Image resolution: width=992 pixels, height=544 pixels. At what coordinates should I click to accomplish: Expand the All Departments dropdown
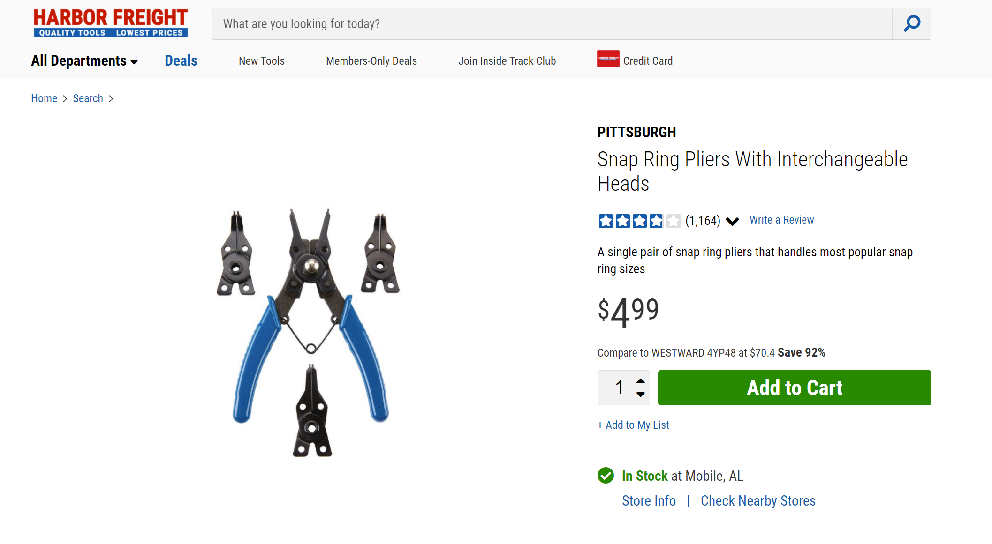click(84, 61)
